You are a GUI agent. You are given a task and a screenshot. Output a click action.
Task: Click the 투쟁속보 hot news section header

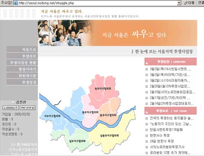click(x=171, y=111)
